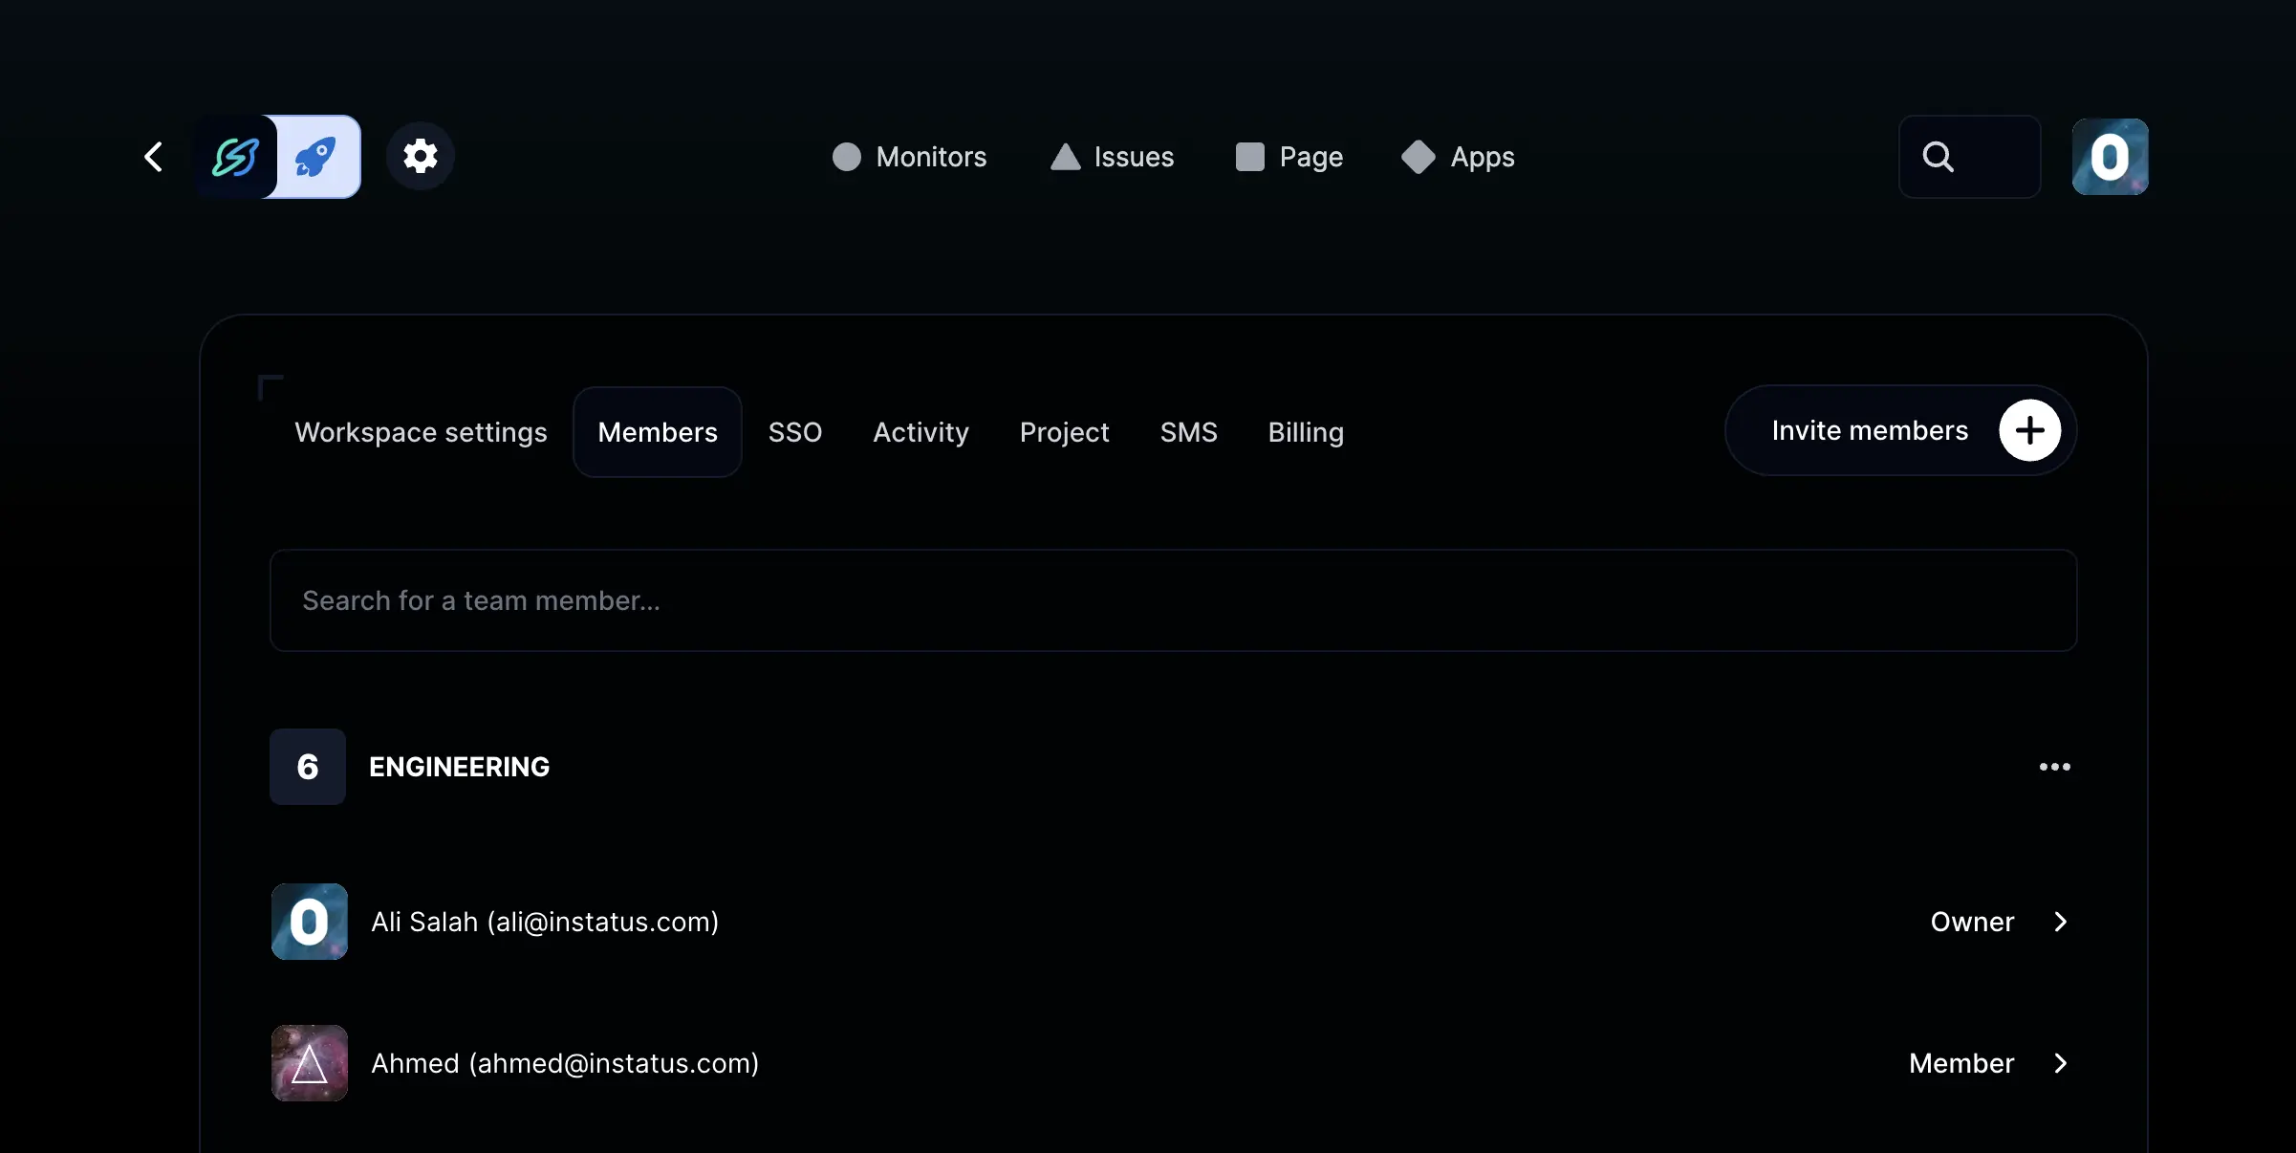This screenshot has height=1153, width=2296.
Task: Focus the team member search field
Action: click(x=1173, y=600)
